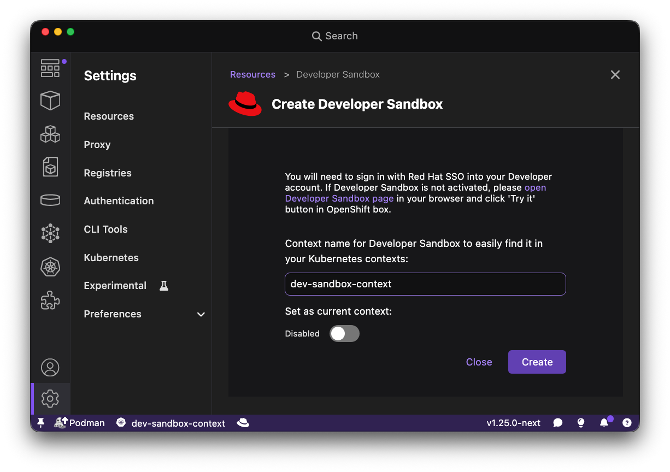The width and height of the screenshot is (670, 472).
Task: Click the macOS green maximize button
Action: tap(70, 32)
